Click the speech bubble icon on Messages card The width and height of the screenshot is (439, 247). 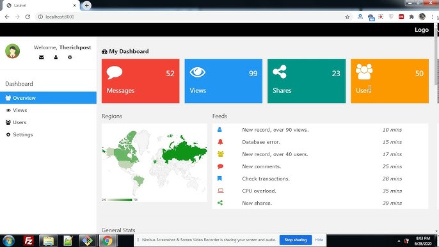(x=114, y=72)
